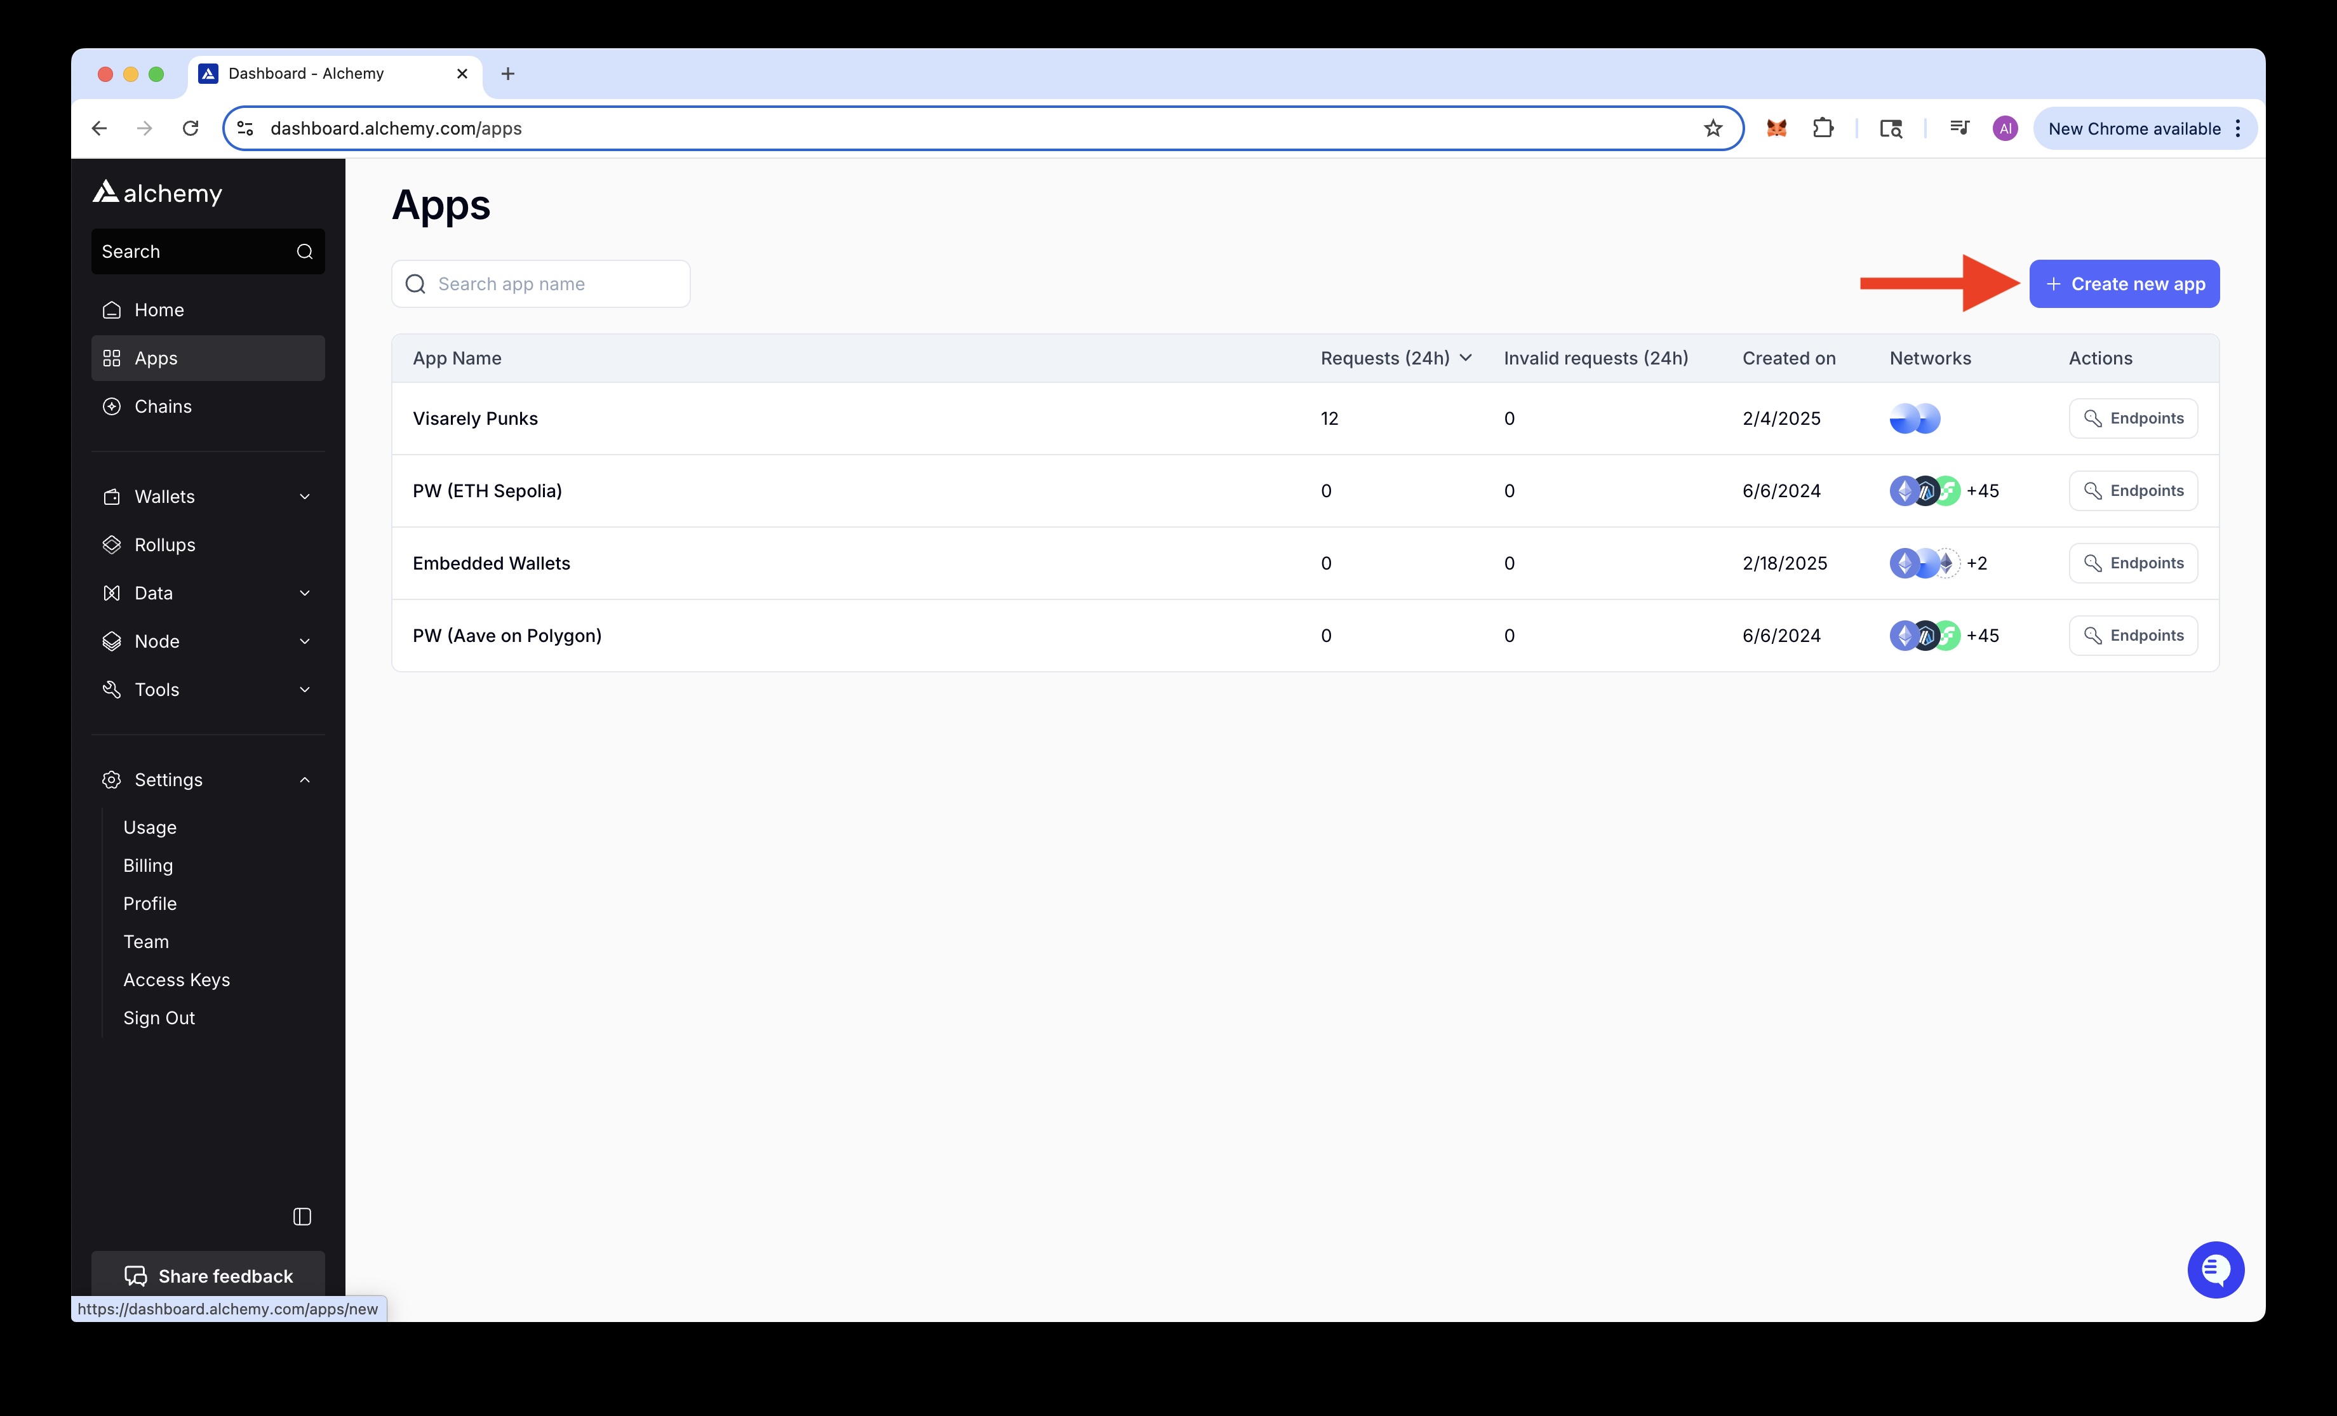This screenshot has height=1416, width=2337.
Task: Open Team under Settings
Action: [146, 941]
